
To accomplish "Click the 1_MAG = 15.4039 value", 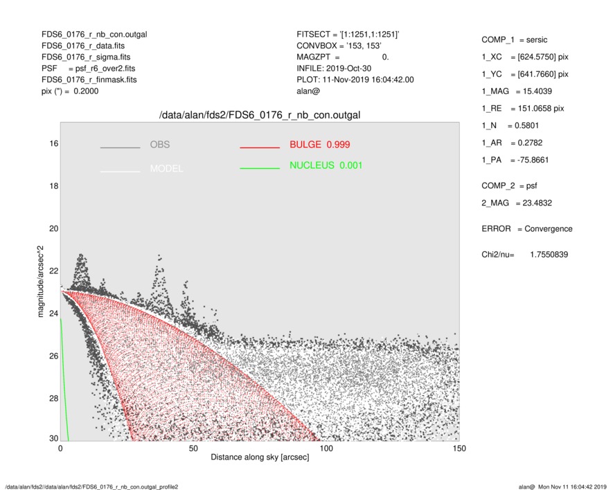I will [x=517, y=91].
